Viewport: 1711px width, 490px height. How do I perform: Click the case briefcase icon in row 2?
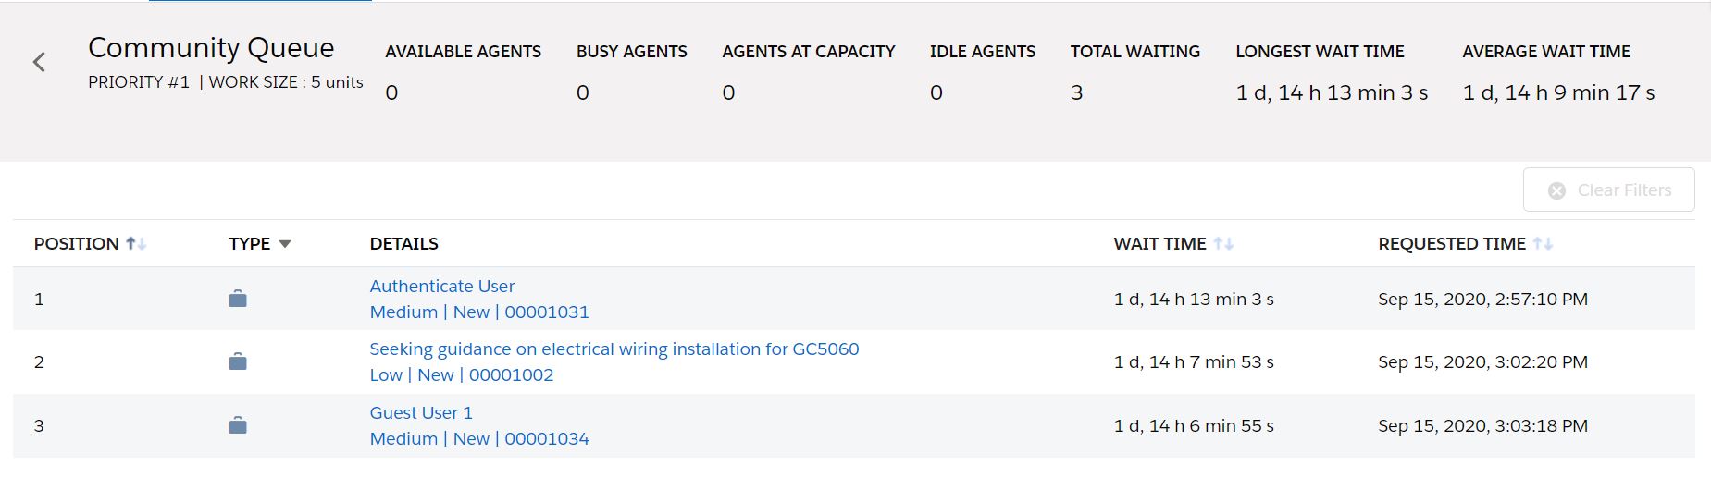tap(238, 361)
